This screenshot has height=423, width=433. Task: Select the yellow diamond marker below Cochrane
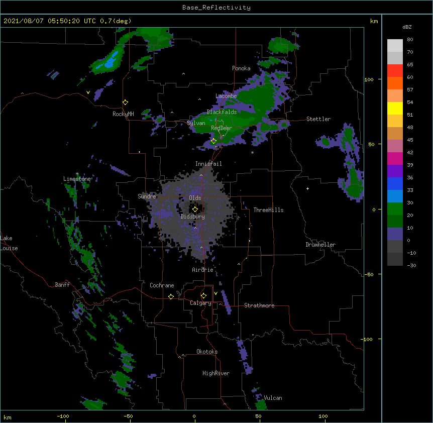171,296
